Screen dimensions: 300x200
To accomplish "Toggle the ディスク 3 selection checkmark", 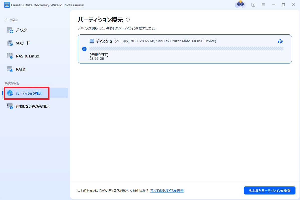I will (84, 49).
